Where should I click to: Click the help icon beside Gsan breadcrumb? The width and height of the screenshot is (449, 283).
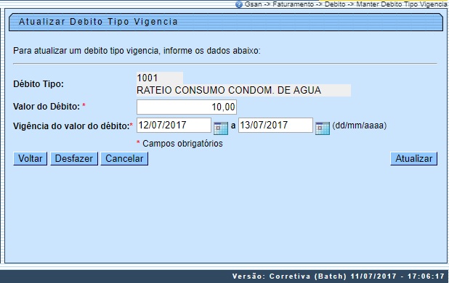pyautogui.click(x=239, y=4)
